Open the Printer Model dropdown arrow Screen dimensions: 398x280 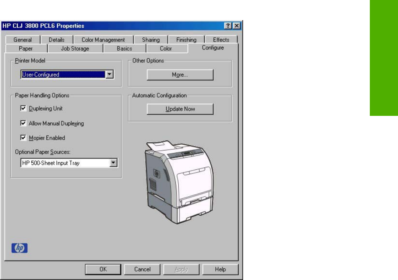109,74
